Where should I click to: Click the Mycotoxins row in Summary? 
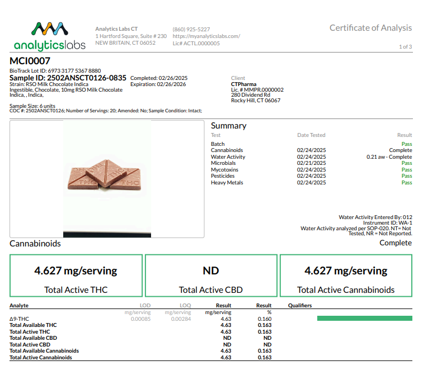pos(224,170)
